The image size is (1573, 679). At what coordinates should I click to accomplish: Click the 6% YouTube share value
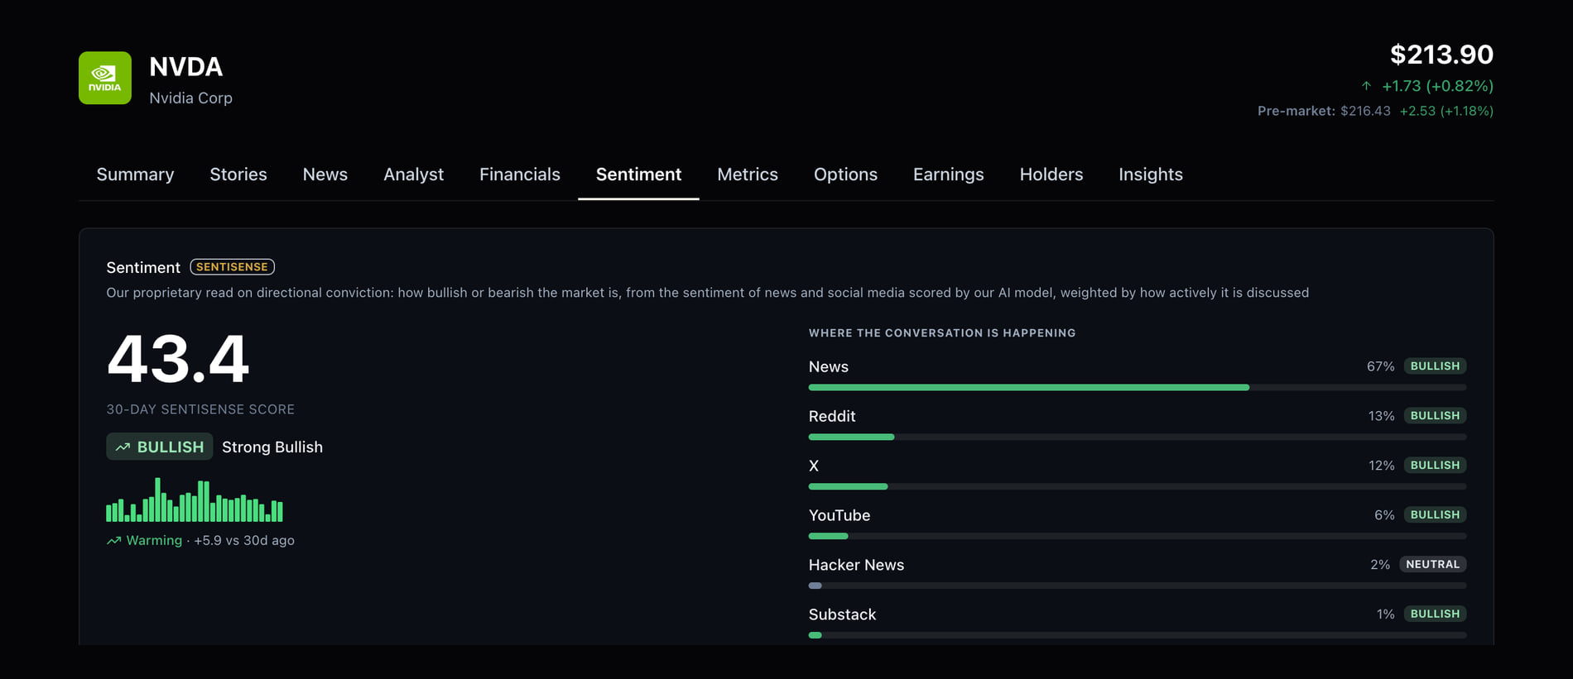[x=1384, y=515]
